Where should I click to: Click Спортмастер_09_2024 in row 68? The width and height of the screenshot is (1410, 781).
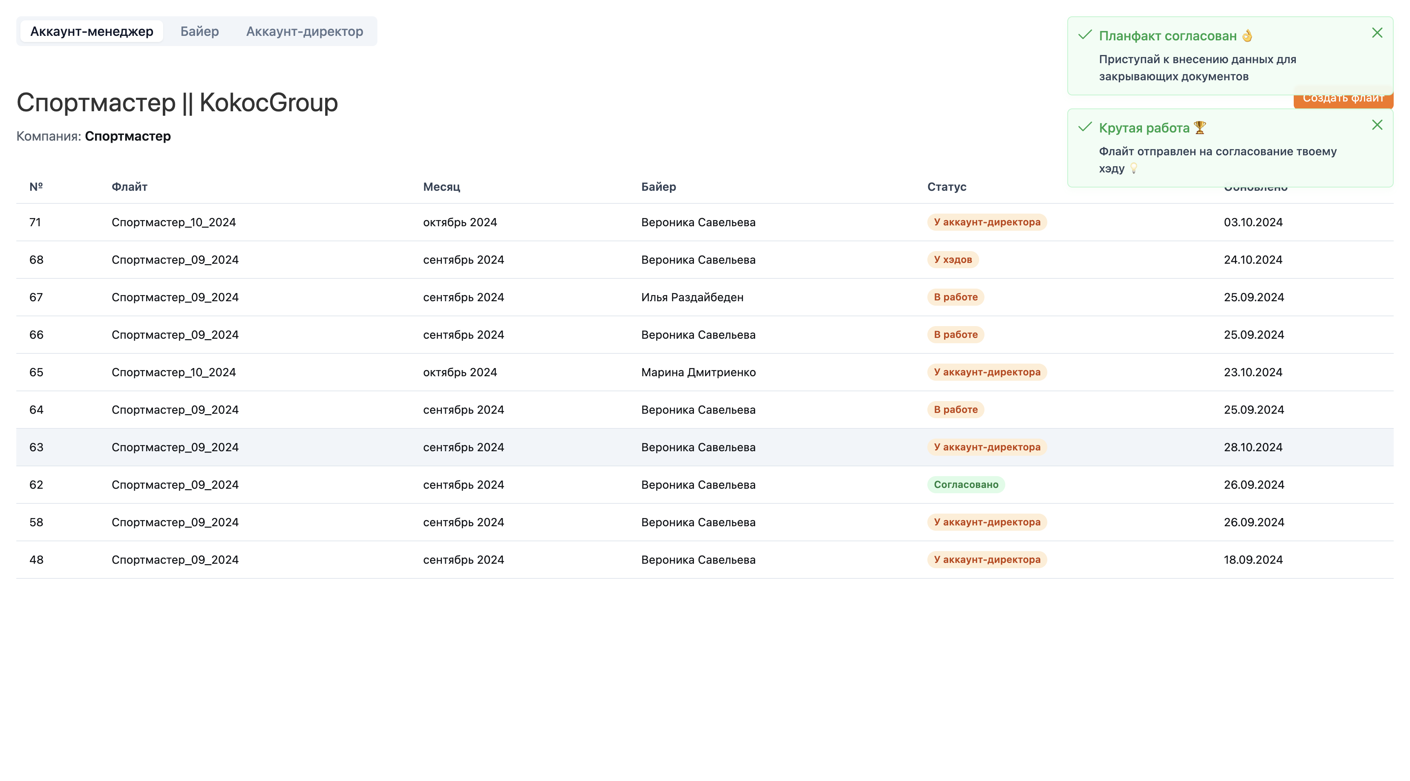(175, 260)
